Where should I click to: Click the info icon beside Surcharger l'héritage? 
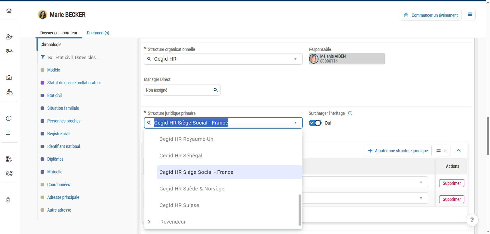pos(350,113)
